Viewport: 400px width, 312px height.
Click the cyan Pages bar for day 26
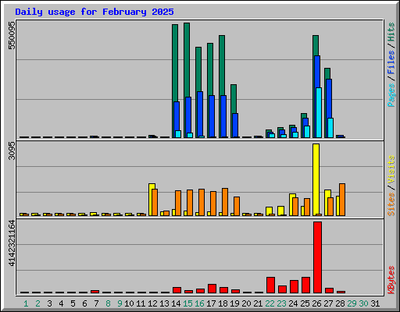[x=319, y=112]
